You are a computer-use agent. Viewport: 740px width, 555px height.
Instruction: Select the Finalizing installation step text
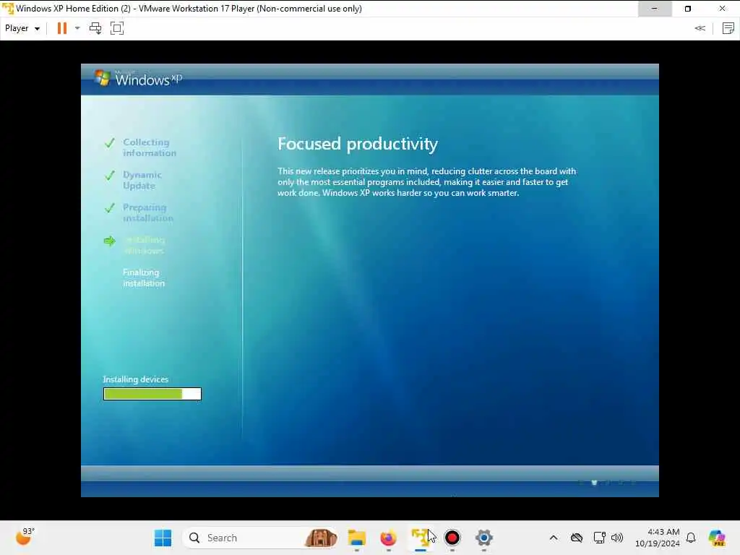tap(144, 278)
